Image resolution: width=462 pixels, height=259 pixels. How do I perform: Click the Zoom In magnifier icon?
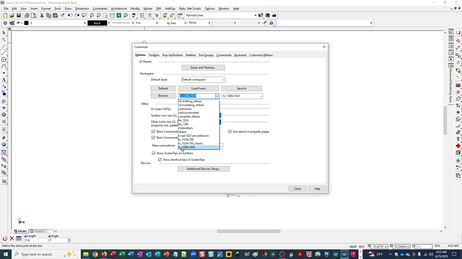pyautogui.click(x=92, y=15)
